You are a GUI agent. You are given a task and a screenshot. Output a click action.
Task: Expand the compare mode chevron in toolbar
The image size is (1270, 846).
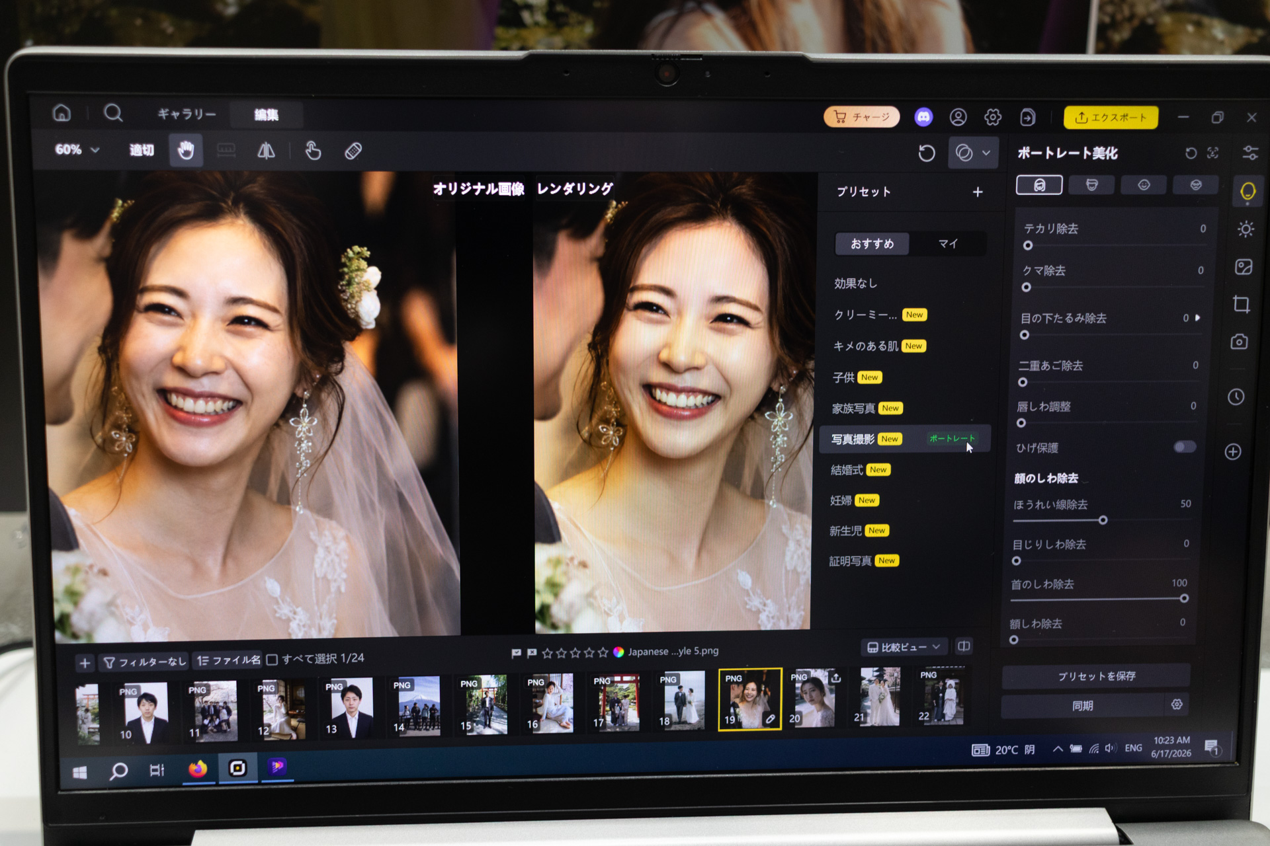(986, 153)
